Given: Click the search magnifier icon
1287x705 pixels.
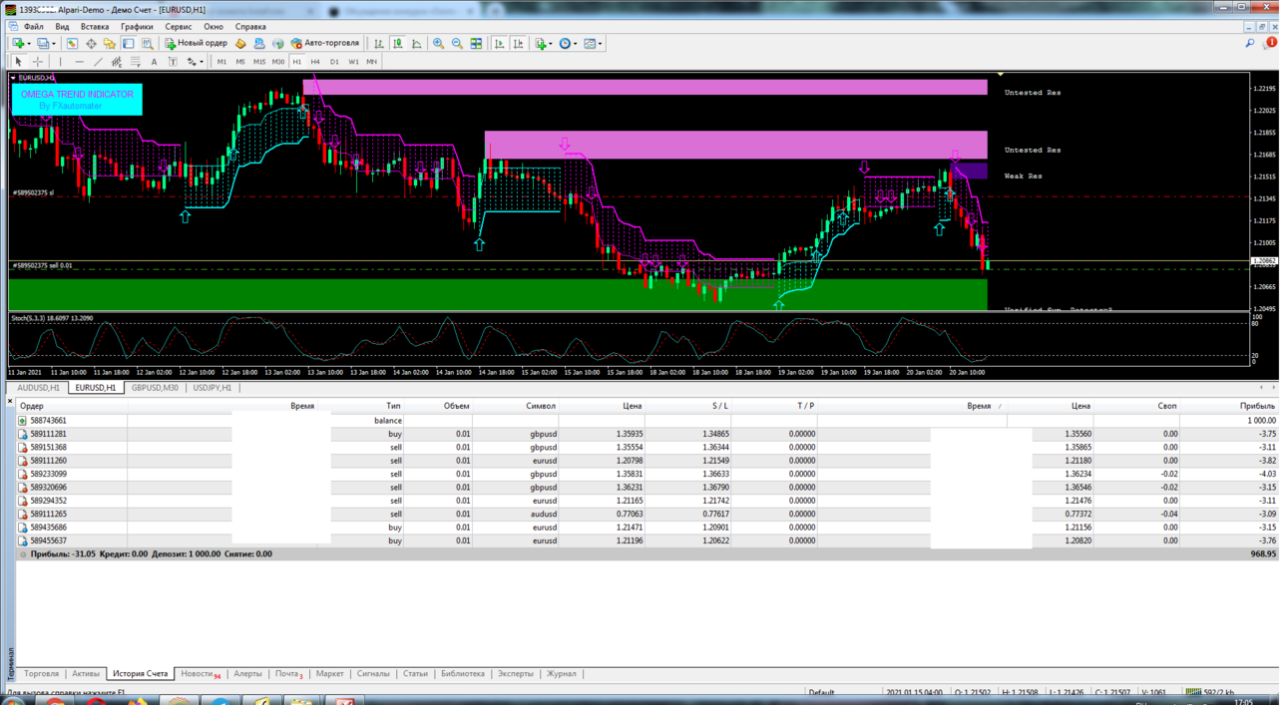Looking at the screenshot, I should [x=1249, y=44].
